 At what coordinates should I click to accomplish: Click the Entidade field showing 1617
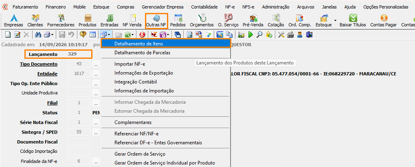coord(79,74)
